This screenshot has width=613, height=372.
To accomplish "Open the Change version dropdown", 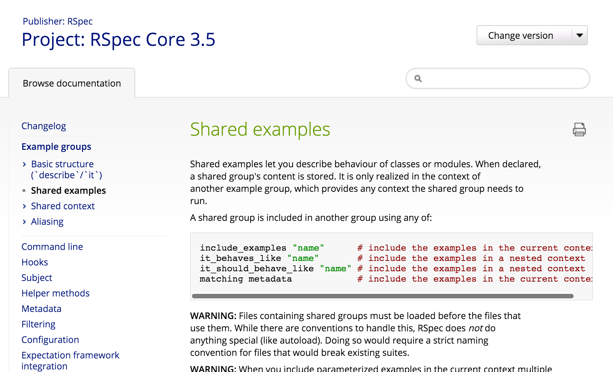I will [532, 36].
